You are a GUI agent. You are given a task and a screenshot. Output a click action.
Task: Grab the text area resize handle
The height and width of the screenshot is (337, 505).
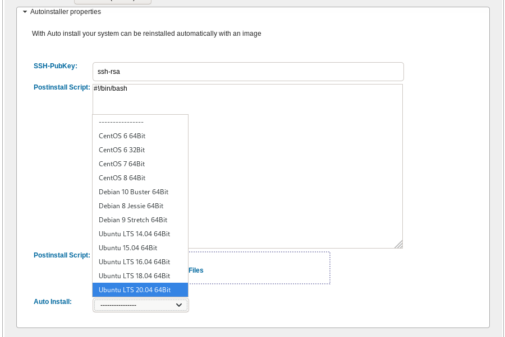click(x=399, y=245)
